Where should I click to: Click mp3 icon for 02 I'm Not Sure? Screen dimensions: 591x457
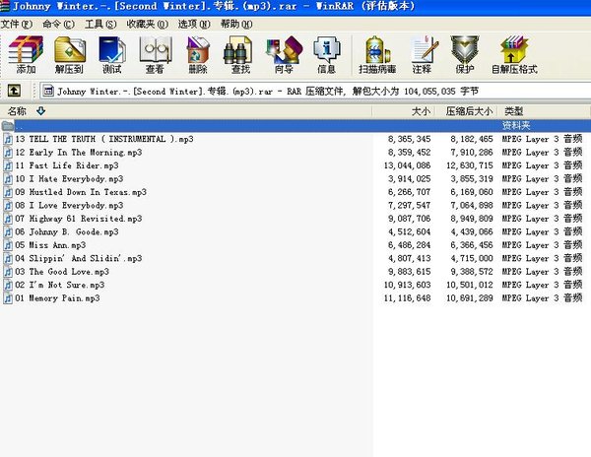(x=8, y=285)
